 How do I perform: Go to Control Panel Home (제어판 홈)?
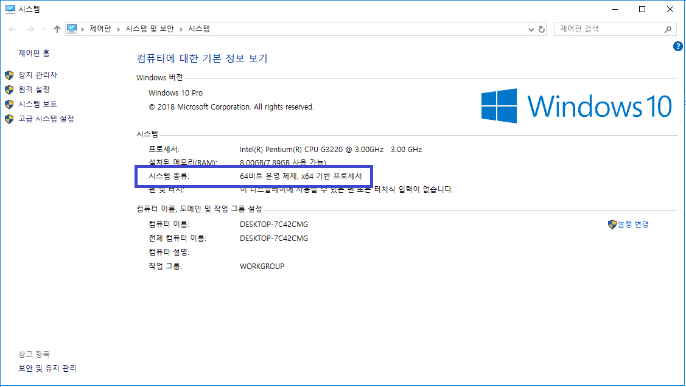click(x=34, y=53)
